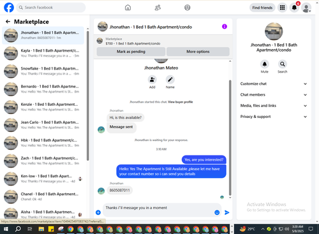Open Hbk conversation
This screenshot has height=234, width=319.
(43, 143)
